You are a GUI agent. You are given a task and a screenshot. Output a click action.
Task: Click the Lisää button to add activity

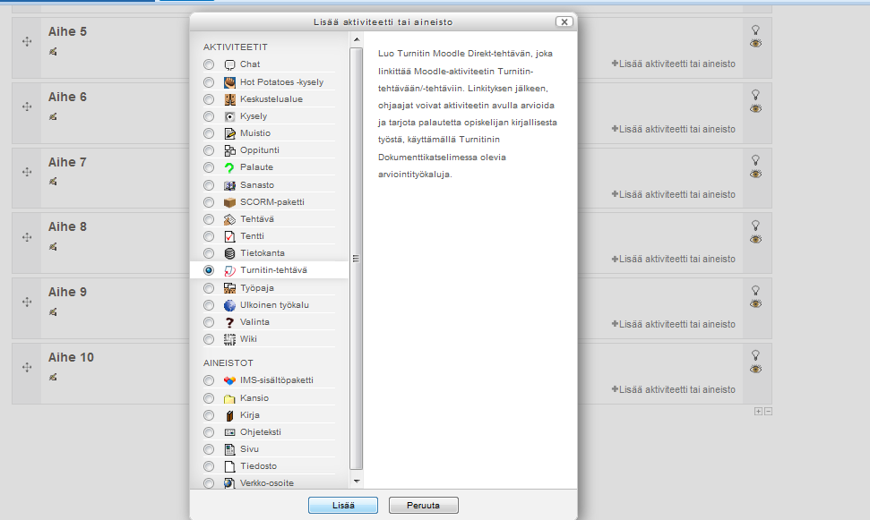click(x=343, y=506)
